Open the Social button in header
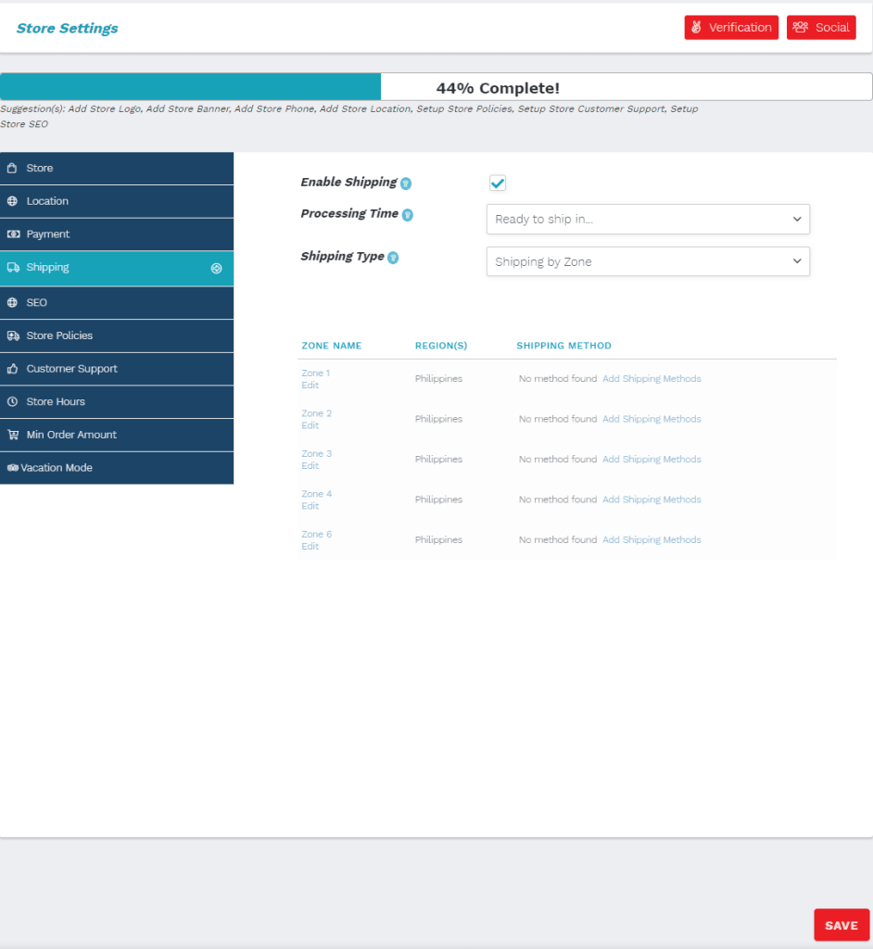 tap(821, 28)
